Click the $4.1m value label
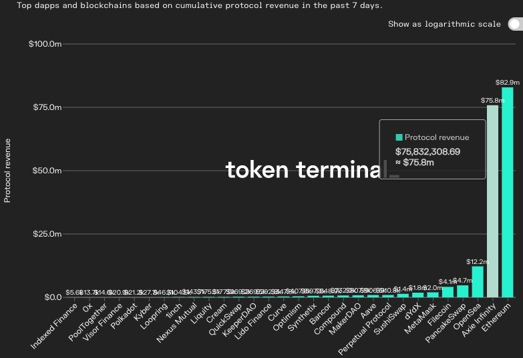The height and width of the screenshot is (358, 523). pos(448,282)
